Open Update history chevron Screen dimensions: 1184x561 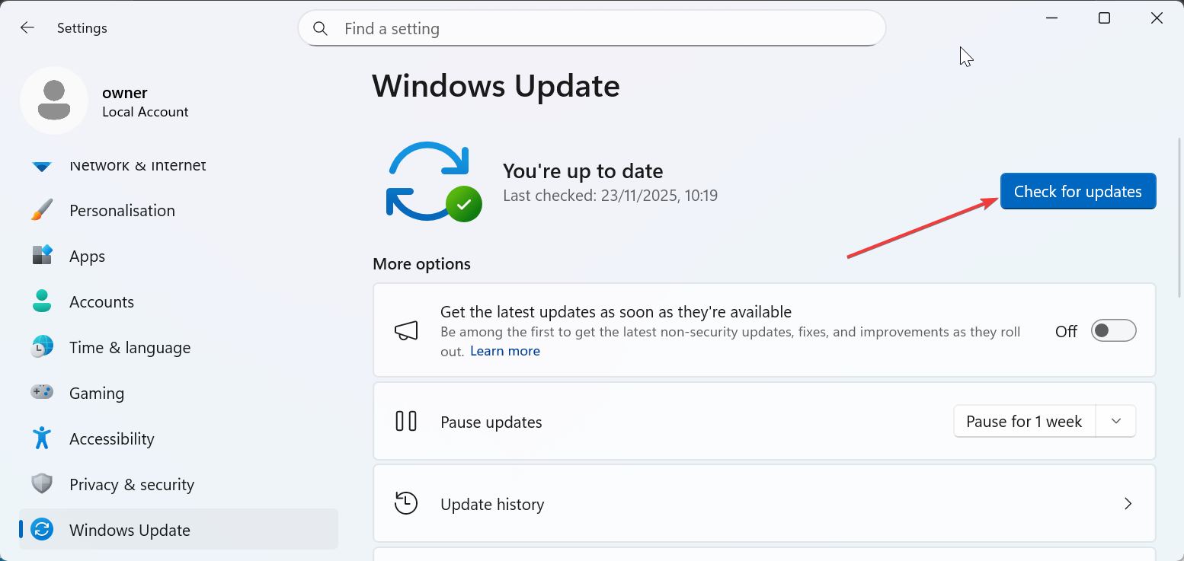point(1128,504)
